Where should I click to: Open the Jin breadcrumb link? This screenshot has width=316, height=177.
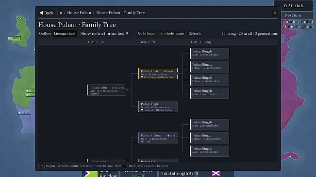pos(59,13)
